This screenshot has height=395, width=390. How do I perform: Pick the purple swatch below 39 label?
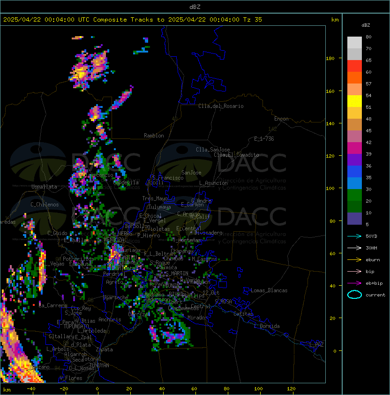click(x=354, y=160)
